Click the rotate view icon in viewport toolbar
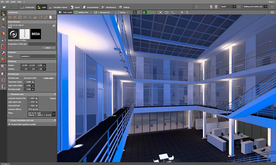The height and width of the screenshot is (165, 276). tap(187, 12)
